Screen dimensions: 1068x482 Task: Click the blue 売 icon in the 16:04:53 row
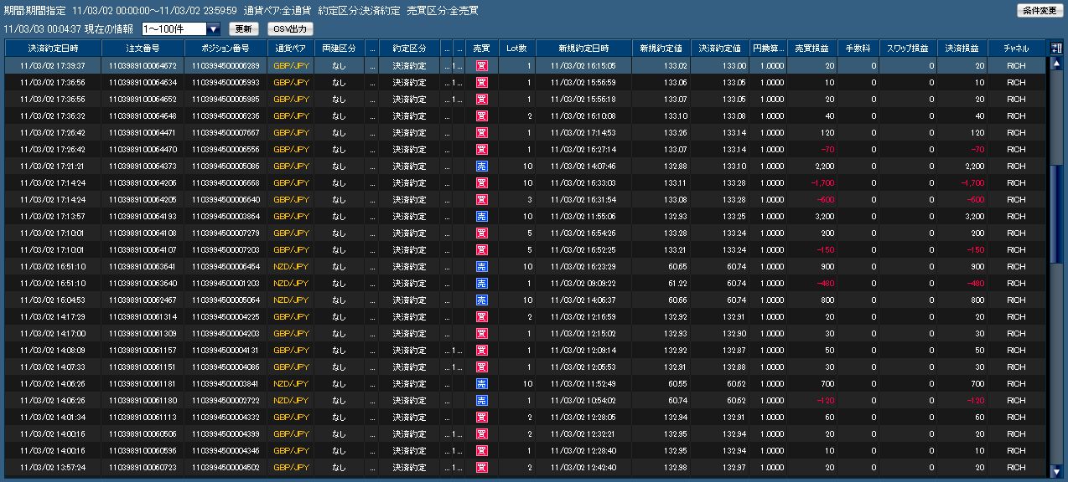(481, 300)
